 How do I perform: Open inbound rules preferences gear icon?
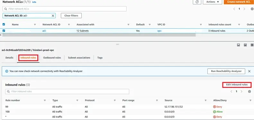click(249, 91)
